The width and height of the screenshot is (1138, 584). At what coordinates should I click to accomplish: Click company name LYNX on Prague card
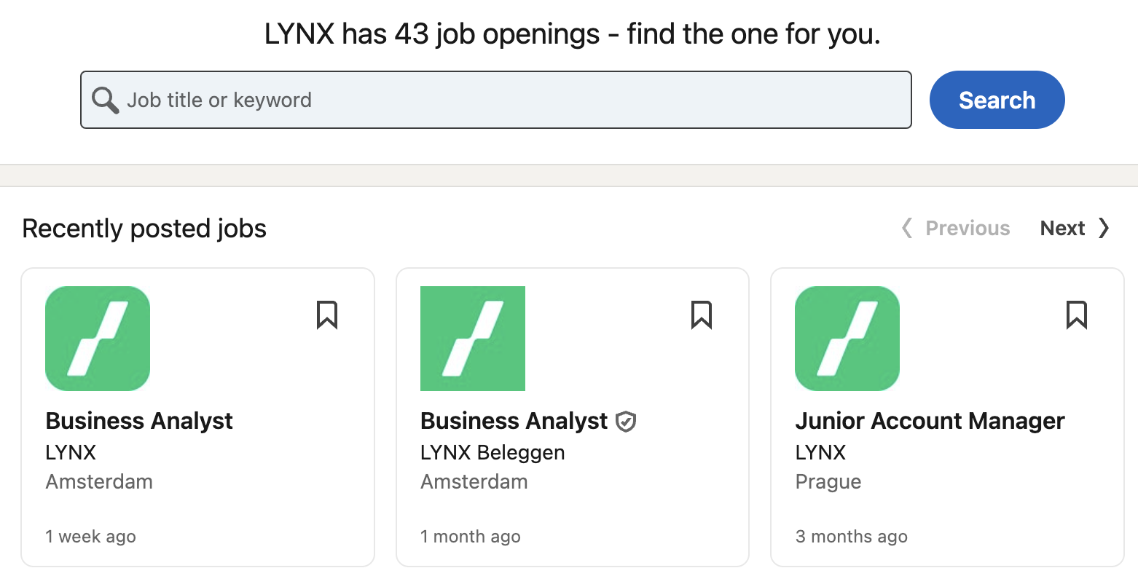(820, 452)
